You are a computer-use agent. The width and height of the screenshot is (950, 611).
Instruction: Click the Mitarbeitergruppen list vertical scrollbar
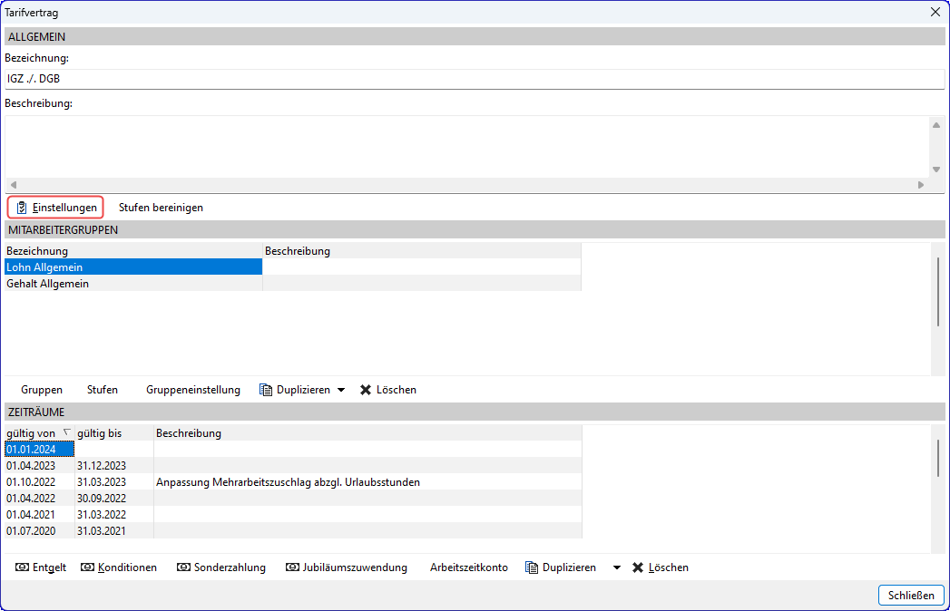tap(938, 292)
